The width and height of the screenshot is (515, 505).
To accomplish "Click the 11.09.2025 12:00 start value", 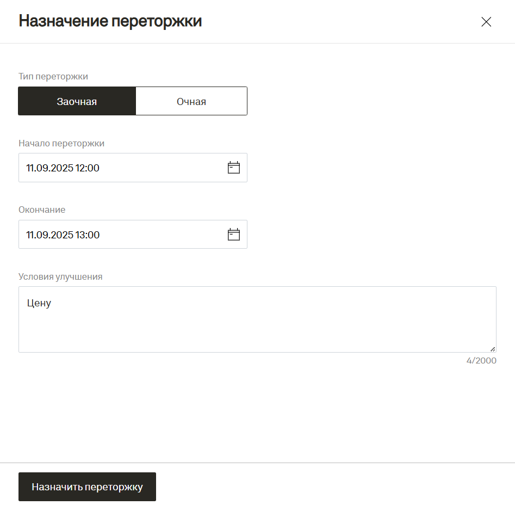I will [63, 168].
